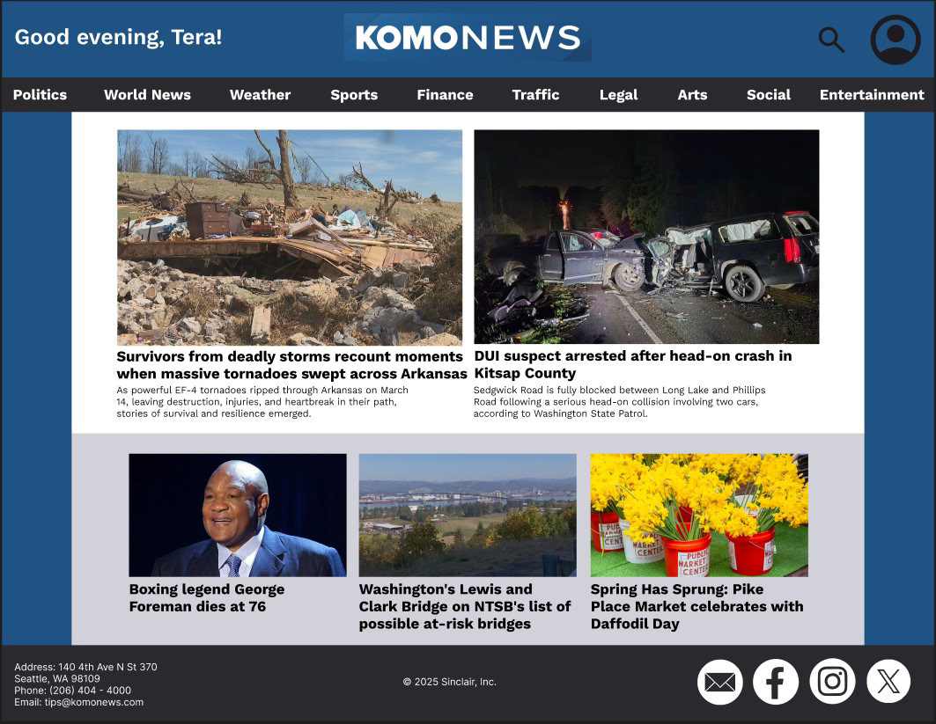Open the Finance section
Screen dimensions: 936x724
pos(445,95)
